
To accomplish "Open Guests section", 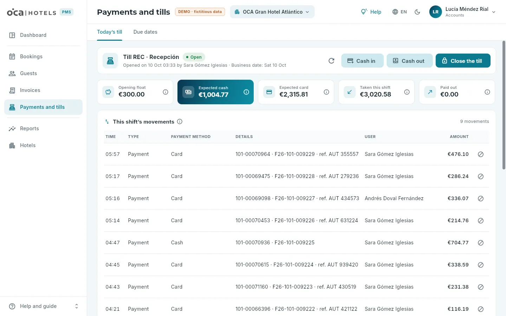I will tap(44, 73).
